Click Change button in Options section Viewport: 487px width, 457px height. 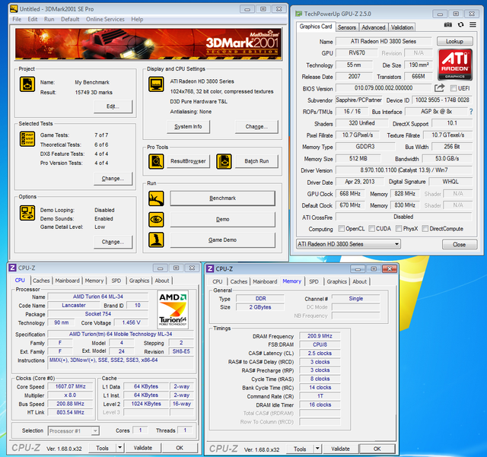click(113, 242)
